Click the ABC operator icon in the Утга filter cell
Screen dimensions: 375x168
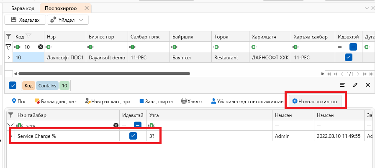point(151,125)
